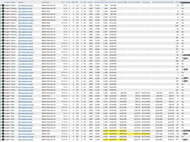
Task: Check the box on the last Sold listing row
Action: pos(1,140)
